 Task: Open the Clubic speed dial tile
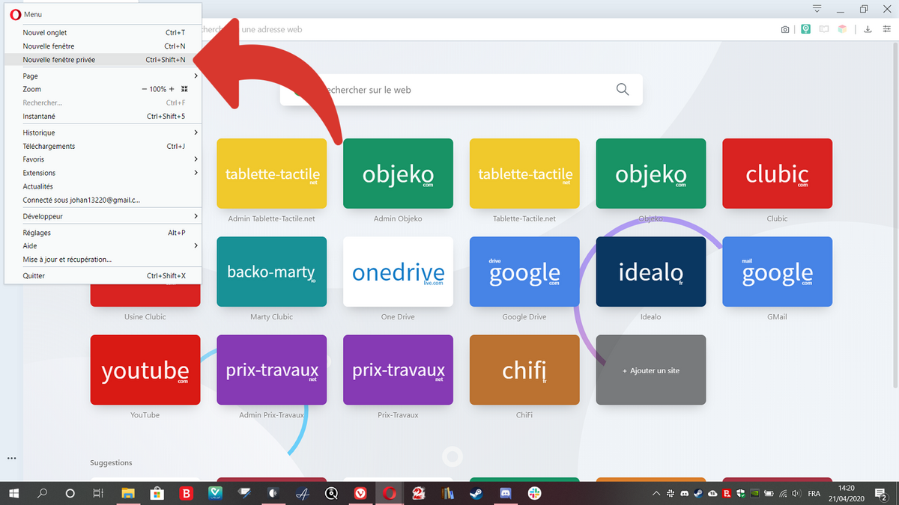point(777,174)
